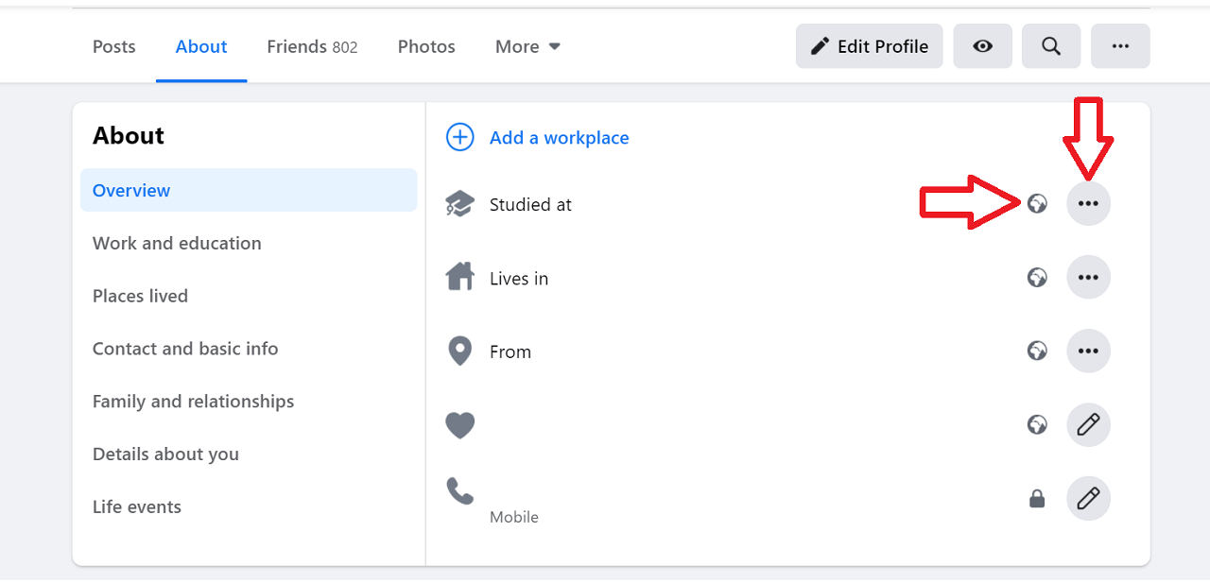Open options menu for Lives in row
The height and width of the screenshot is (583, 1210).
[x=1088, y=278]
